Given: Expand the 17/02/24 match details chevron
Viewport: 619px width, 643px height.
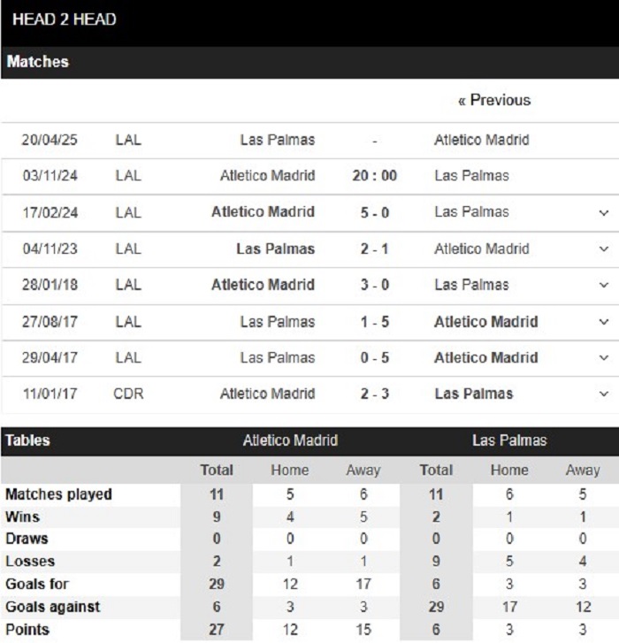Looking at the screenshot, I should pyautogui.click(x=603, y=213).
